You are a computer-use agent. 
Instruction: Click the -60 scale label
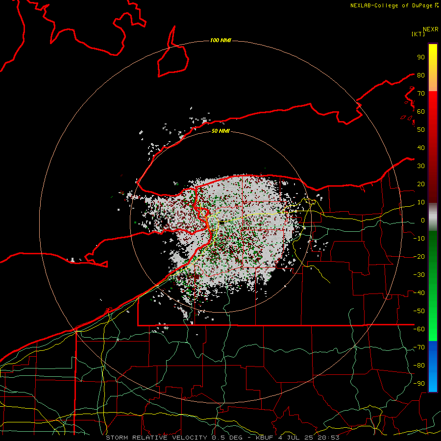point(419,329)
